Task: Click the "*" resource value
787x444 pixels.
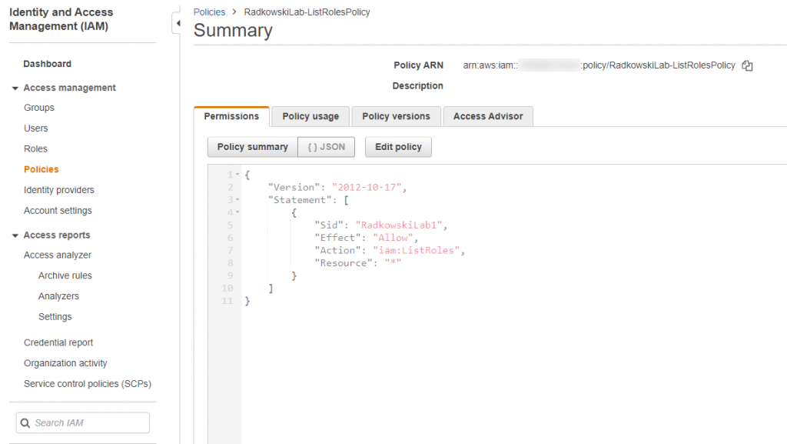Action: click(393, 262)
